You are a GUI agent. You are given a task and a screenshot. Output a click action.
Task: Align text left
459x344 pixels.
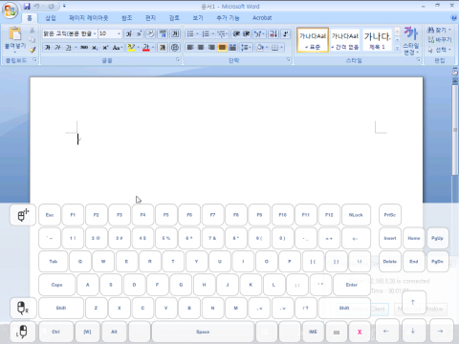tap(190, 48)
